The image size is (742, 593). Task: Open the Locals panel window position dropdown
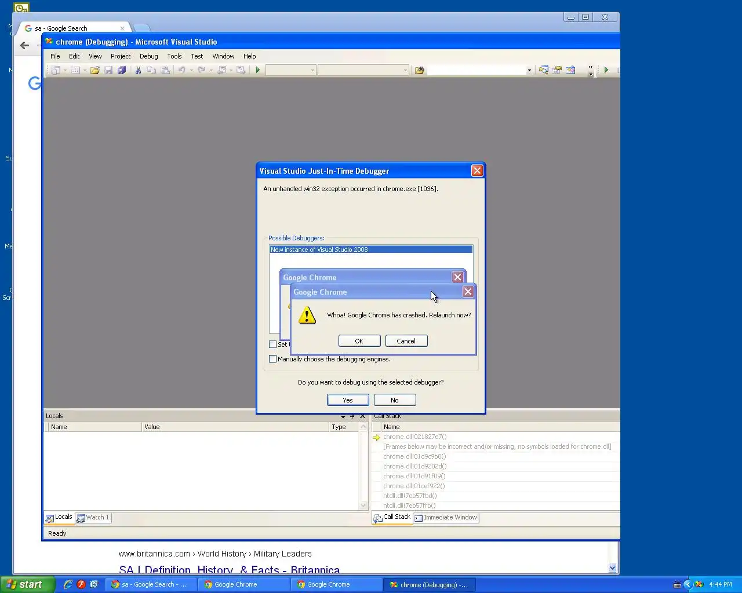click(343, 416)
